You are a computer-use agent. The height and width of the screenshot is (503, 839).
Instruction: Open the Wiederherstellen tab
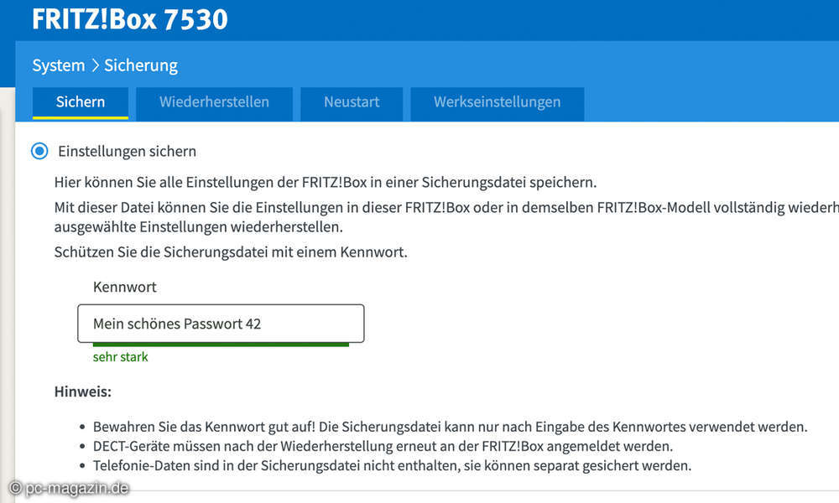214,102
